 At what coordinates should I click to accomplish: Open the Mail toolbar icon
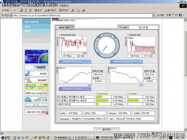coord(78,10)
